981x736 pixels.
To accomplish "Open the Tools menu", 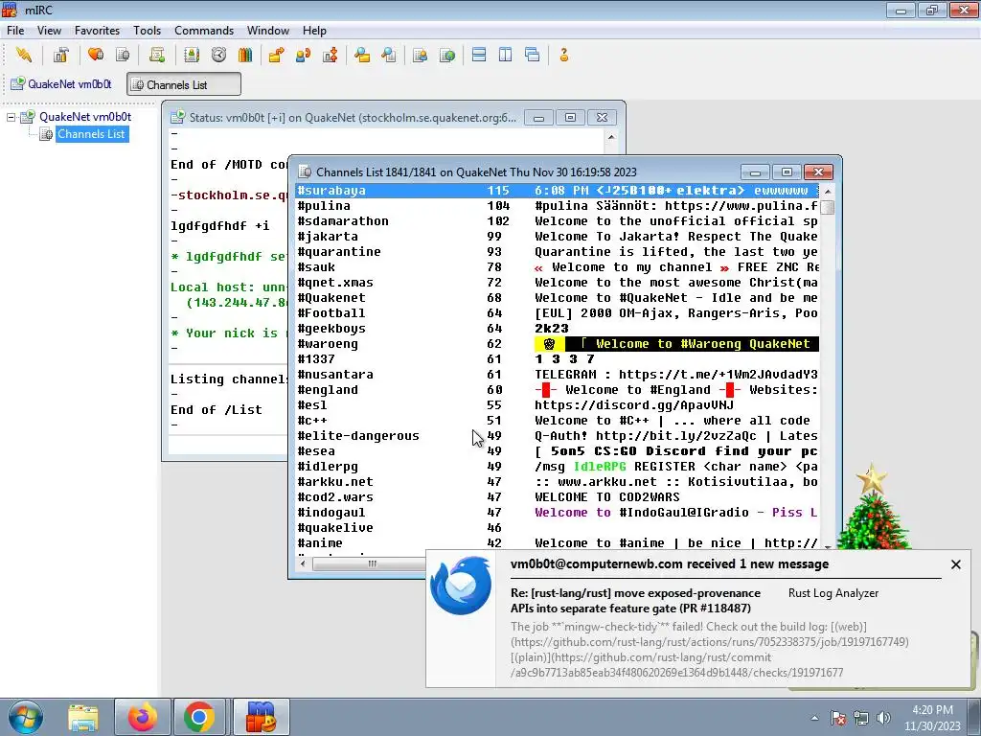I will tap(147, 30).
